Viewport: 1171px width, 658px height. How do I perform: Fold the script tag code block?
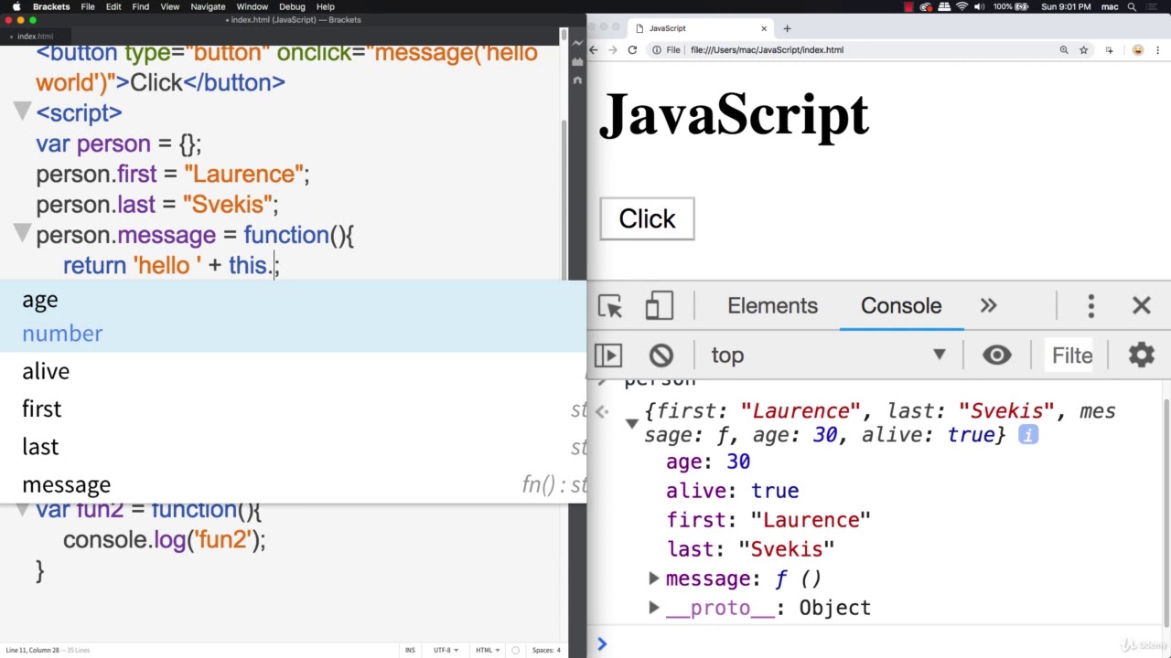point(22,111)
